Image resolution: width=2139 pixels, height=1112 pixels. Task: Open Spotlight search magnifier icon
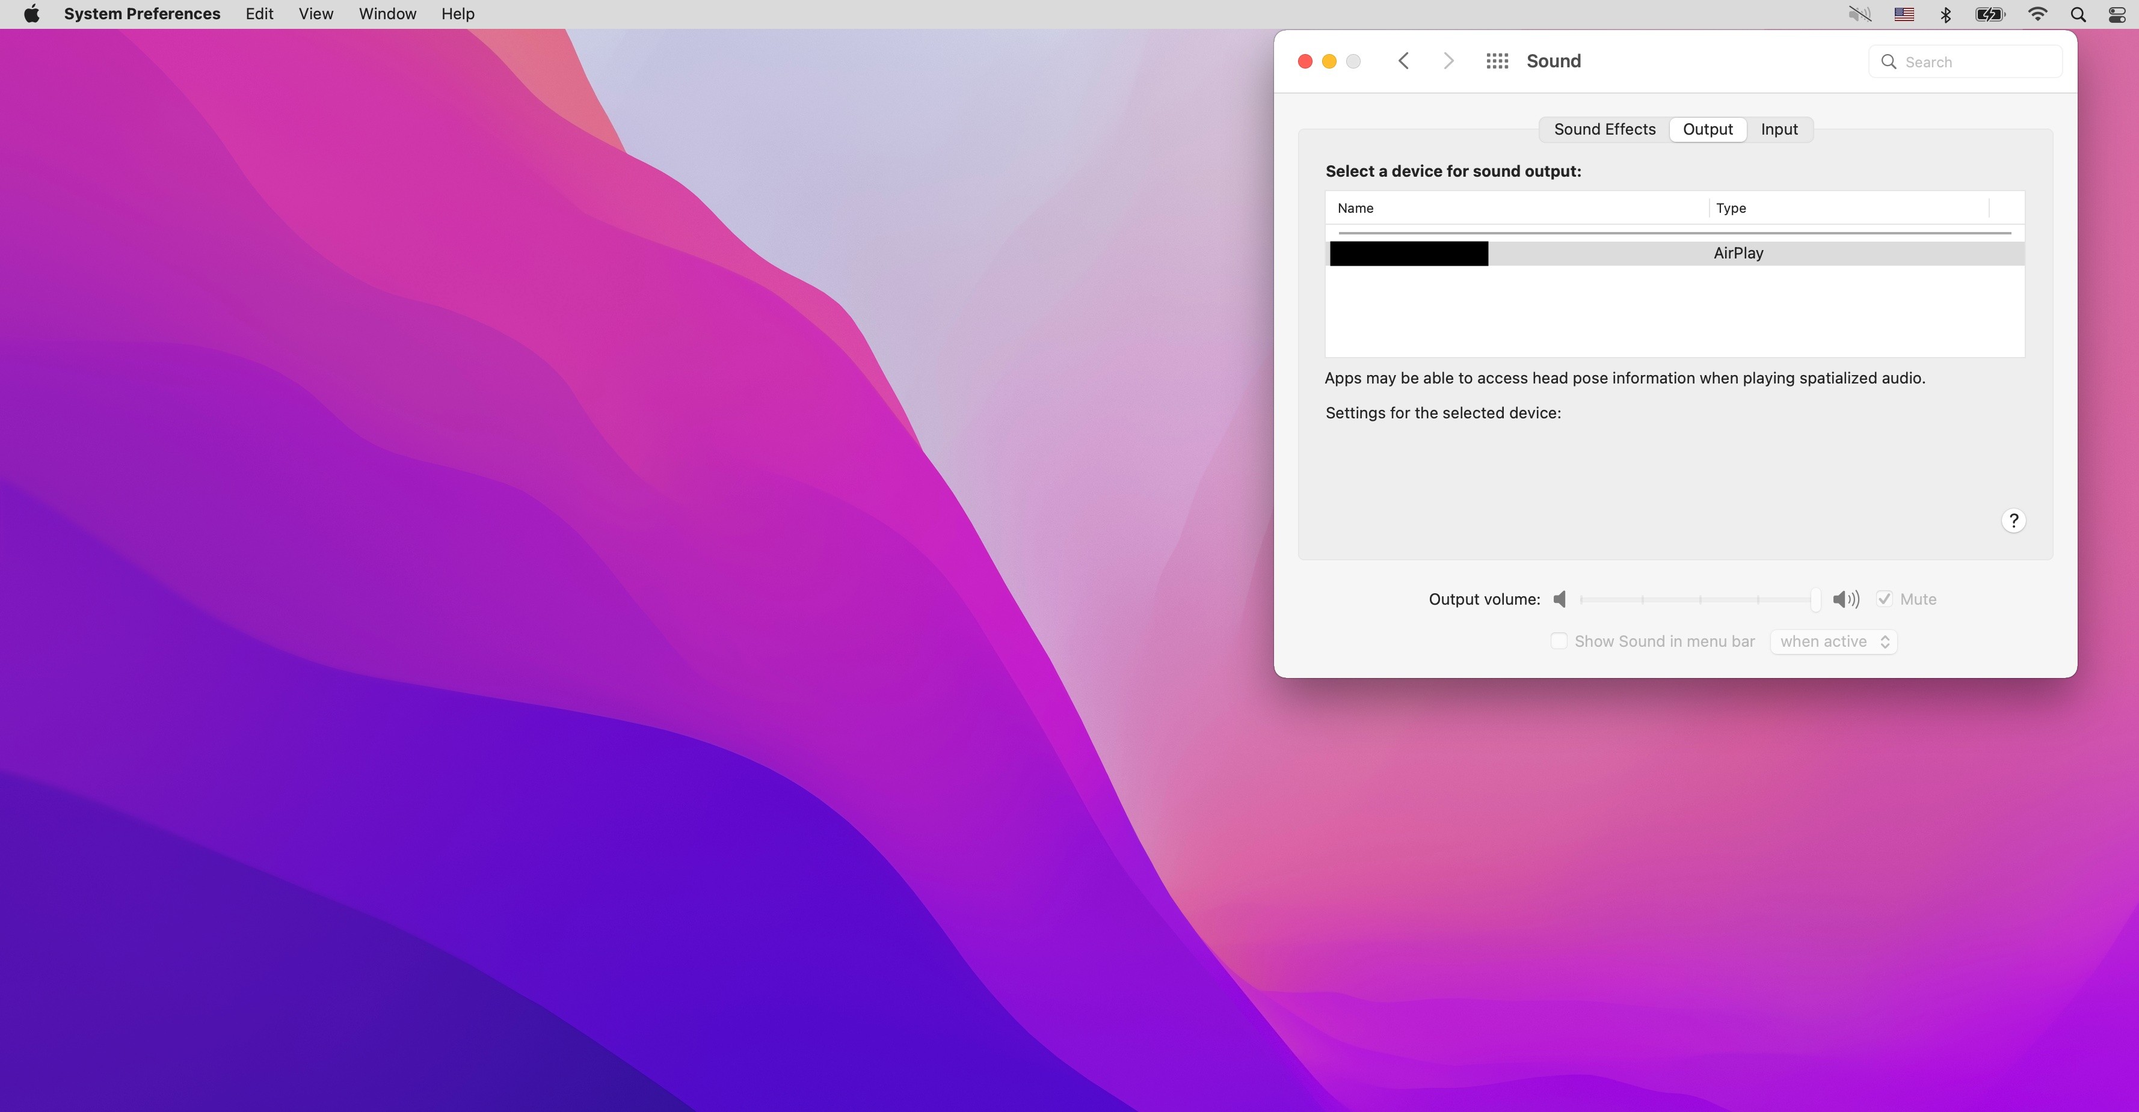tap(2078, 14)
